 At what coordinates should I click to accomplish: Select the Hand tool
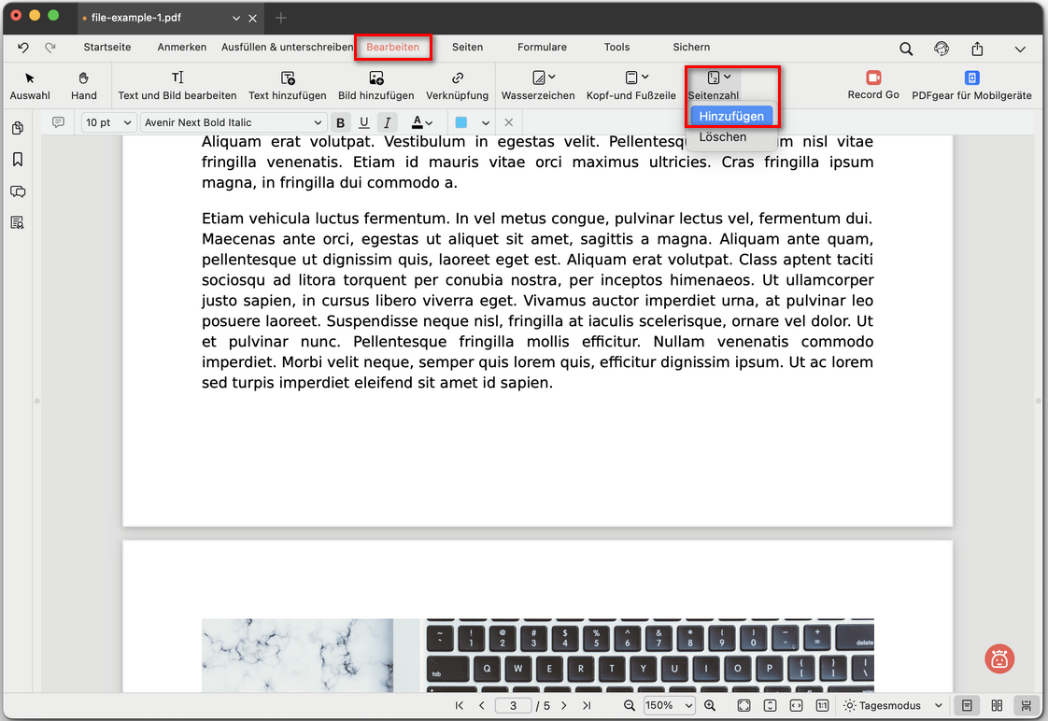83,85
